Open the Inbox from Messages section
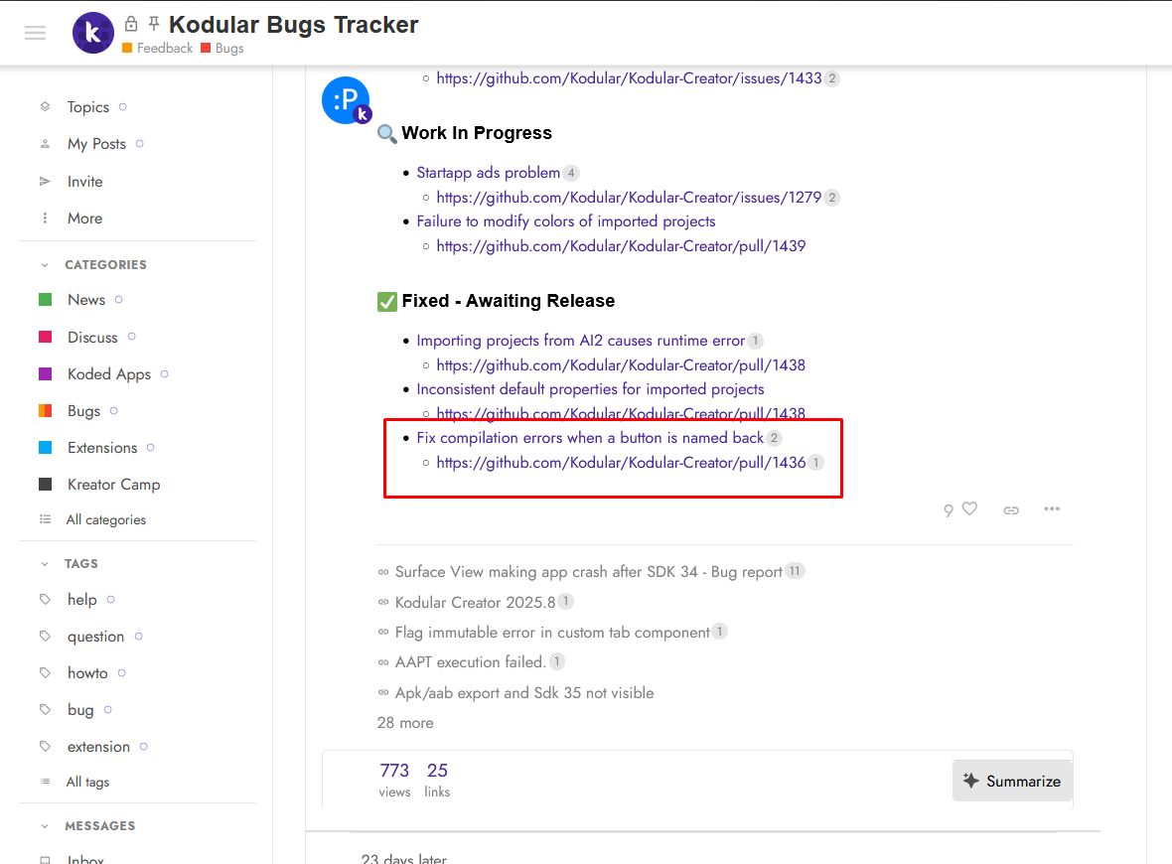Image resolution: width=1172 pixels, height=864 pixels. point(84,858)
